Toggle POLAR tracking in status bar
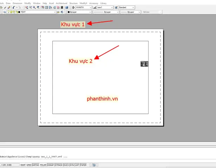The width and height of the screenshot is (216, 168). click(43, 165)
